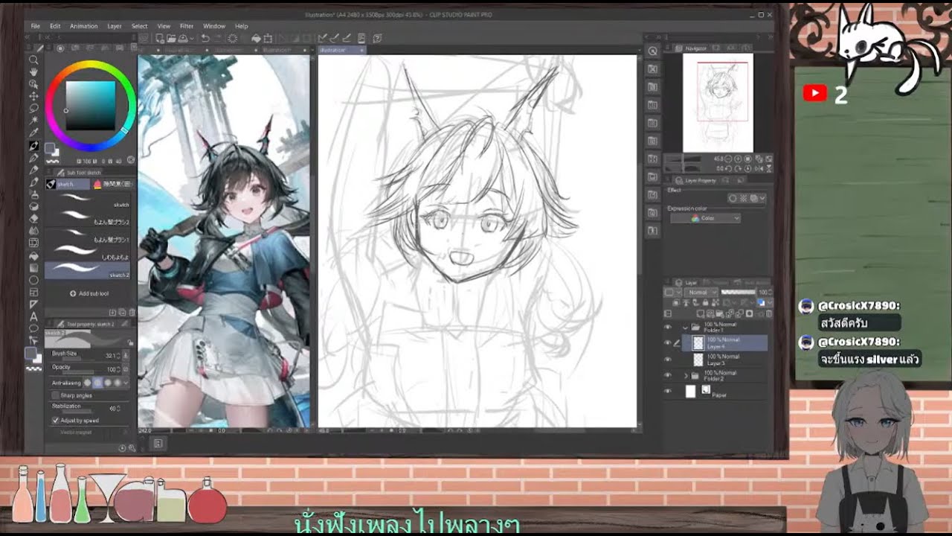952x536 pixels.
Task: Click the Navigator preview thumbnail
Action: (x=718, y=103)
